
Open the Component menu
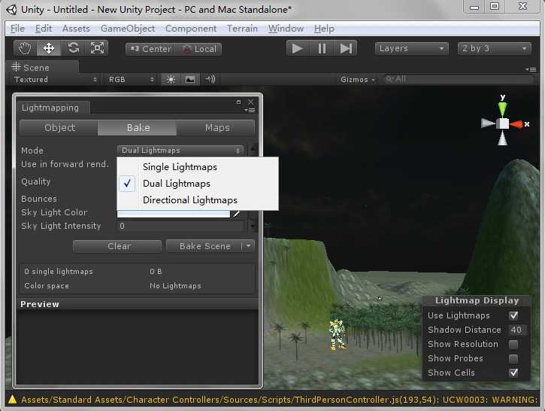coord(191,29)
